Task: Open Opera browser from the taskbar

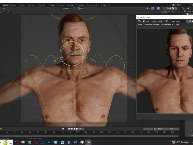Action: (36, 142)
